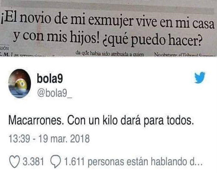The width and height of the screenshot is (217, 173).
Task: Click the 19 mar. 2018 date
Action: (x=64, y=139)
